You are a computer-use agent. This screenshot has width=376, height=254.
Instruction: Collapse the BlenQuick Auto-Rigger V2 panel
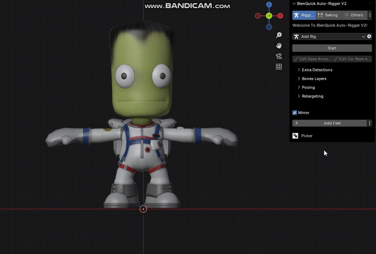point(294,4)
